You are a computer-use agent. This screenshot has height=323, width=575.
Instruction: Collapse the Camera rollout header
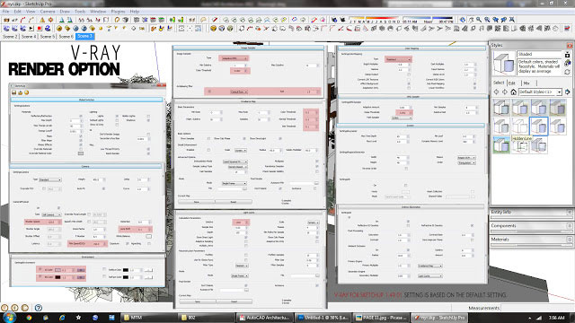[85, 166]
